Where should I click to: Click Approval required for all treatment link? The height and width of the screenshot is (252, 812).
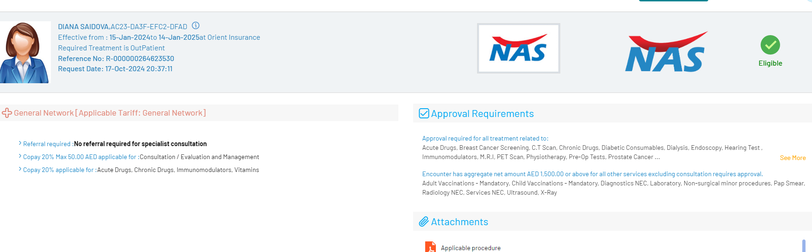(x=485, y=138)
